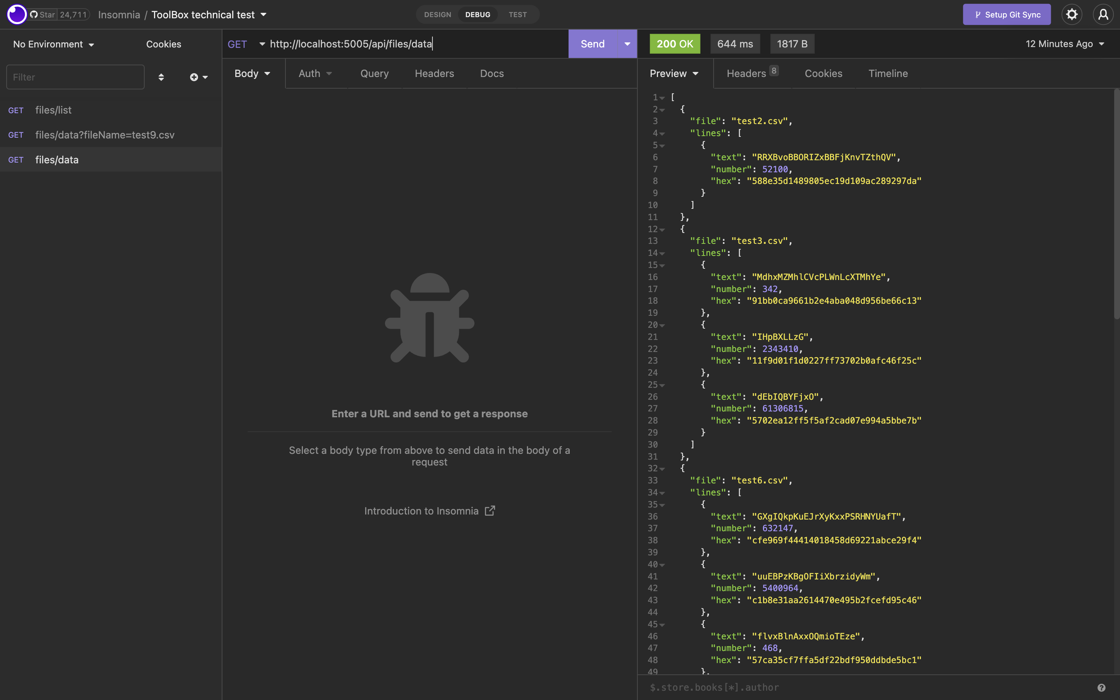Set up Git Sync

click(1006, 14)
